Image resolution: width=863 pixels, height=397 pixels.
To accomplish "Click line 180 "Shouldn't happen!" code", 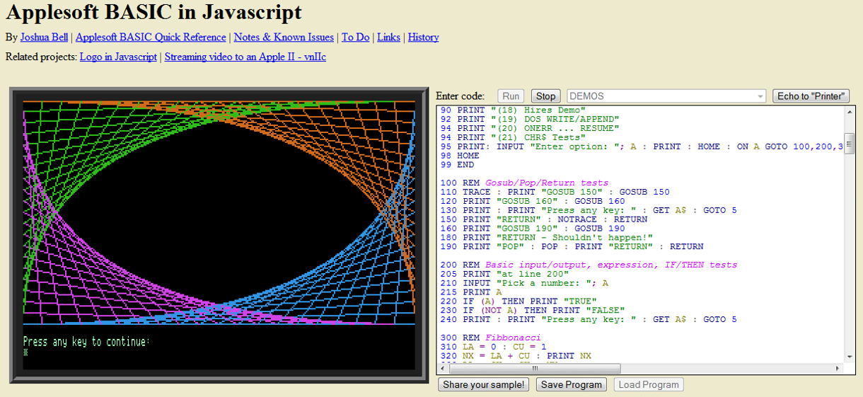I will coord(547,238).
